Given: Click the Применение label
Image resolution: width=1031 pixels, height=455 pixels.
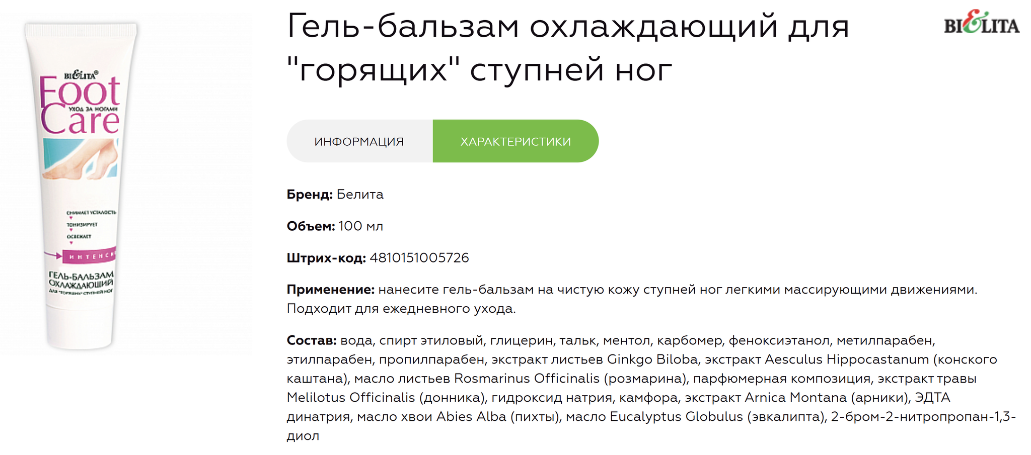Looking at the screenshot, I should [x=331, y=290].
